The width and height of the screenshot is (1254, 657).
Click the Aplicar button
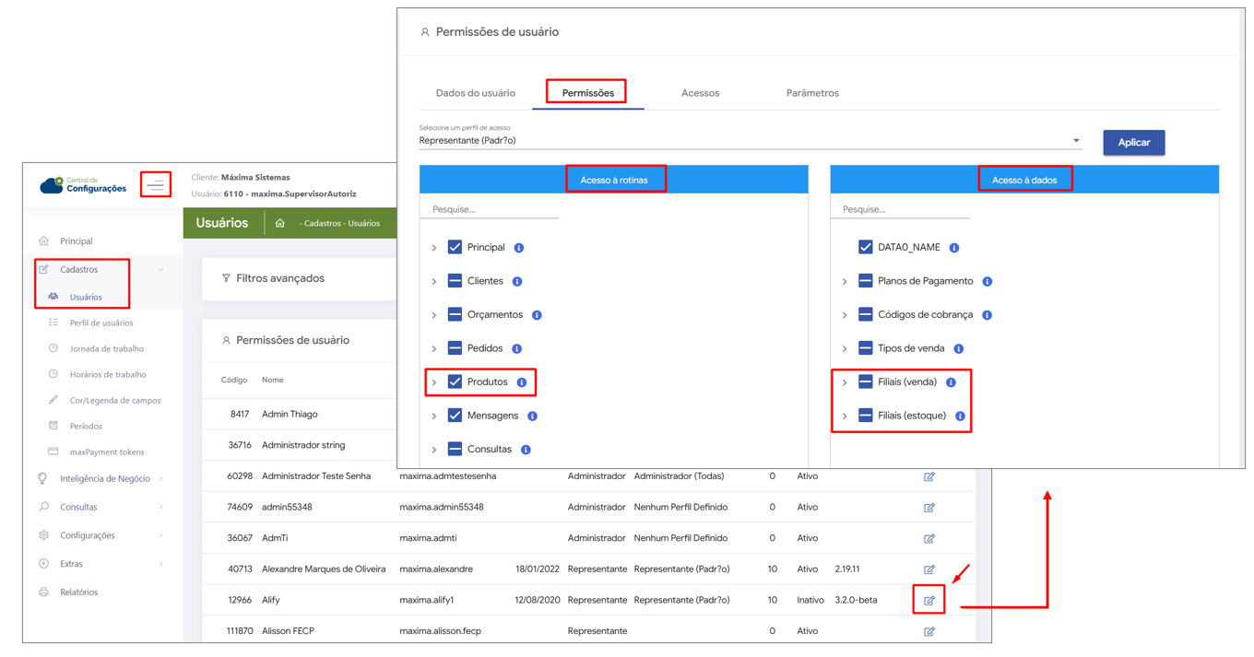point(1133,143)
